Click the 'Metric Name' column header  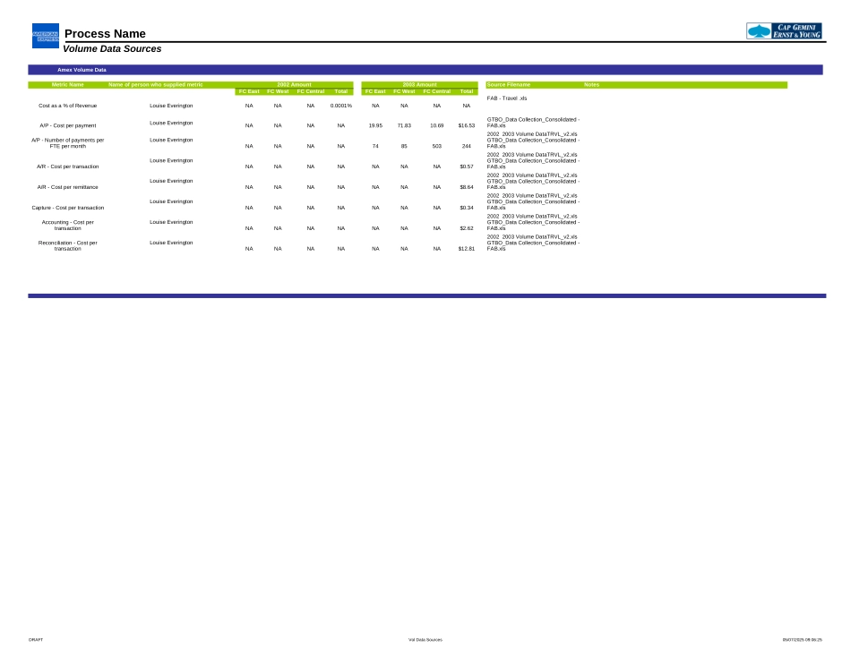(68, 85)
